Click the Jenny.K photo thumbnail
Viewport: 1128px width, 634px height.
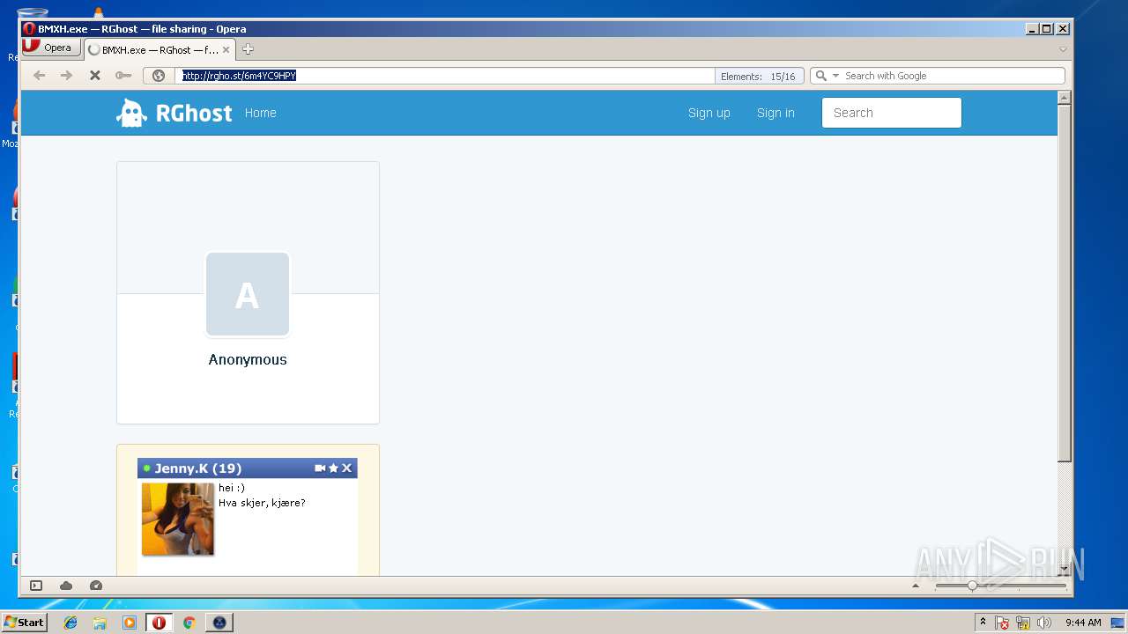pyautogui.click(x=178, y=519)
